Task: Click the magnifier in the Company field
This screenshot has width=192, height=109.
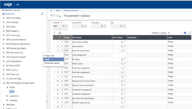Action: 102,26
